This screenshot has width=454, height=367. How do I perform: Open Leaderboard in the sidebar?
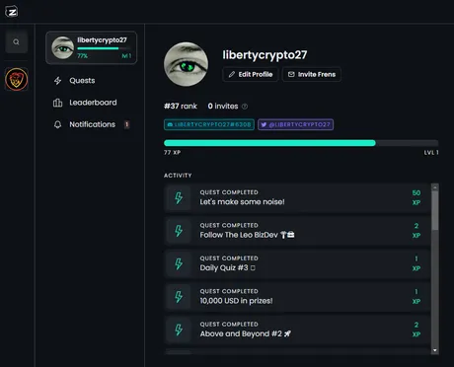(92, 103)
